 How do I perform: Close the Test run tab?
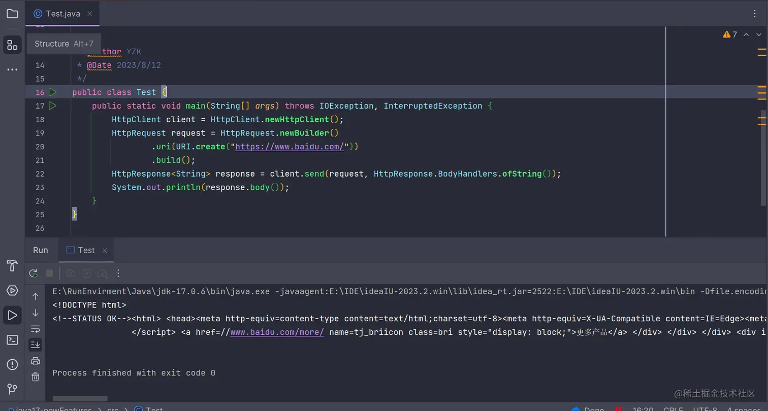105,250
